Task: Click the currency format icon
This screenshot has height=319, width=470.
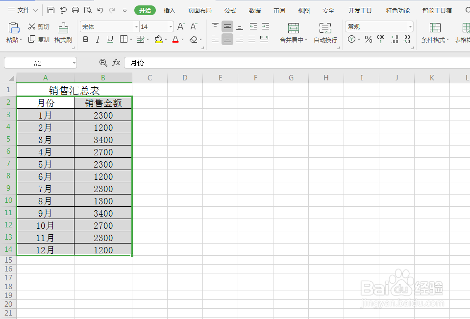Action: click(351, 39)
